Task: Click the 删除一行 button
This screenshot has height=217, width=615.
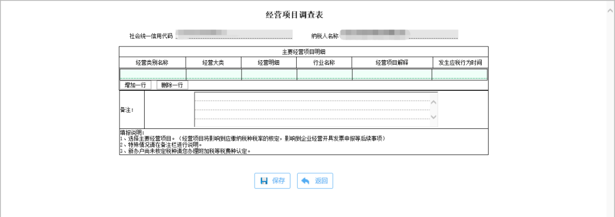Action: (x=172, y=85)
